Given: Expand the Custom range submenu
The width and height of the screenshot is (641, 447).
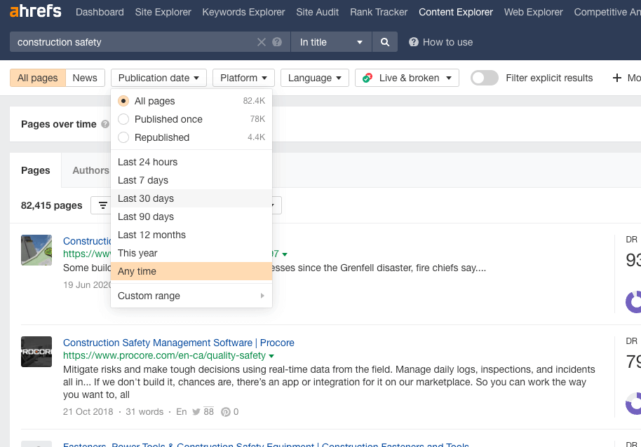Looking at the screenshot, I should click(x=191, y=296).
